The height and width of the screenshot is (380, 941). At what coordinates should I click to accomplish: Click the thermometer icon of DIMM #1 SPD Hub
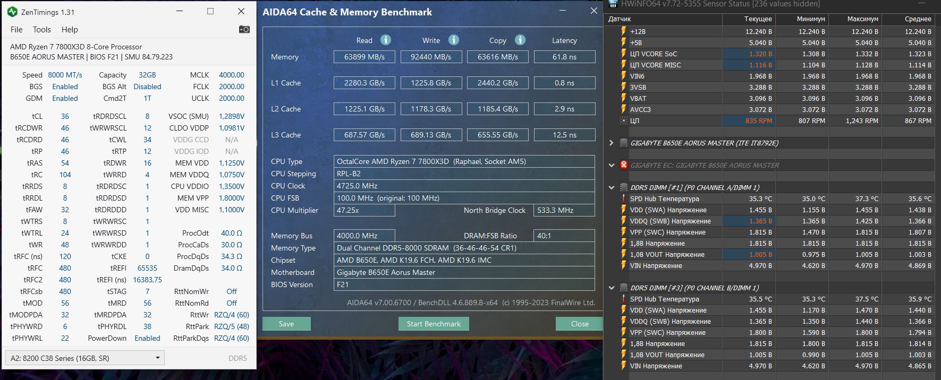(x=624, y=198)
